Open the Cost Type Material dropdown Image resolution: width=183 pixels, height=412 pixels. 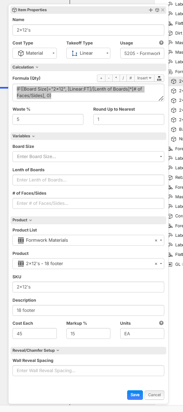click(x=34, y=53)
